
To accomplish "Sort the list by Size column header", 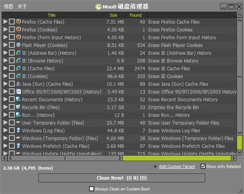I will tap(113, 15).
